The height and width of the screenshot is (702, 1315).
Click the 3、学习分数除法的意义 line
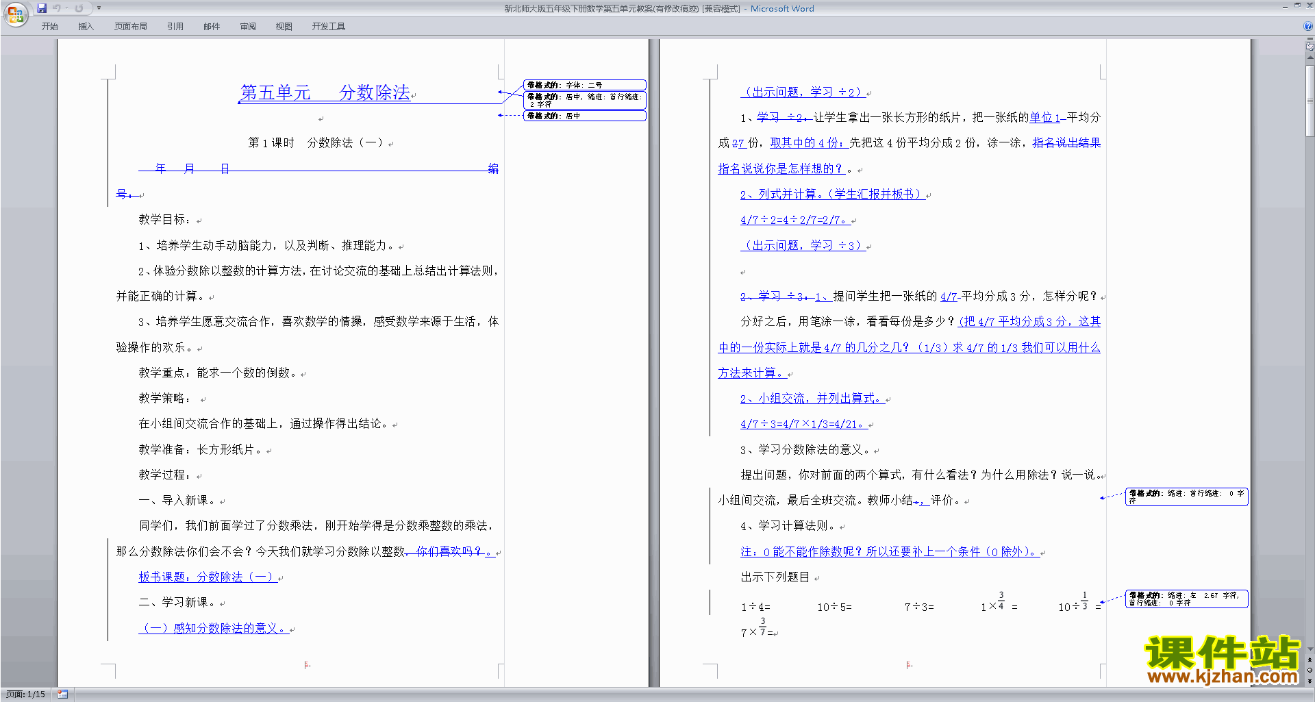coord(806,450)
